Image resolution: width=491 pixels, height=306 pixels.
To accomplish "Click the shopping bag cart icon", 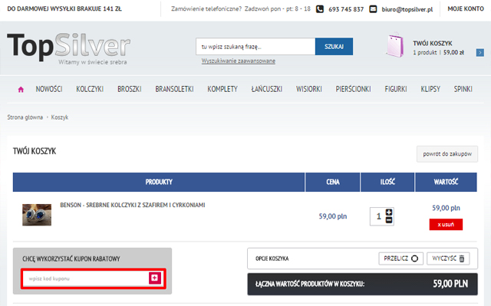I will tap(394, 45).
